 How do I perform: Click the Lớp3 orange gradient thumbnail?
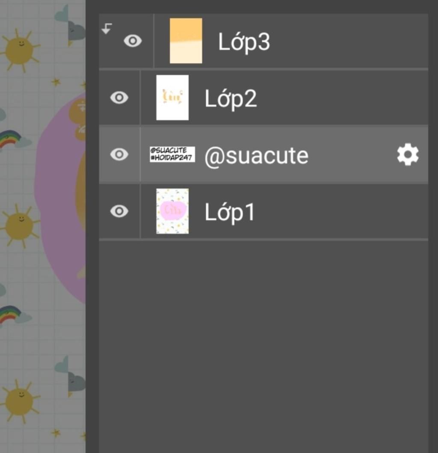pos(186,41)
